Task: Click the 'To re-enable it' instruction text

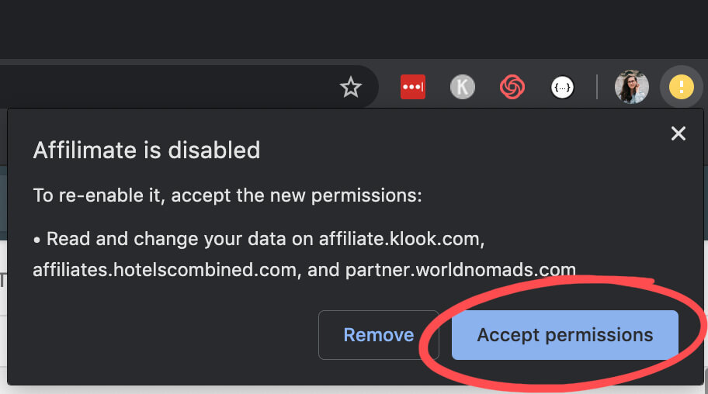Action: pos(227,195)
